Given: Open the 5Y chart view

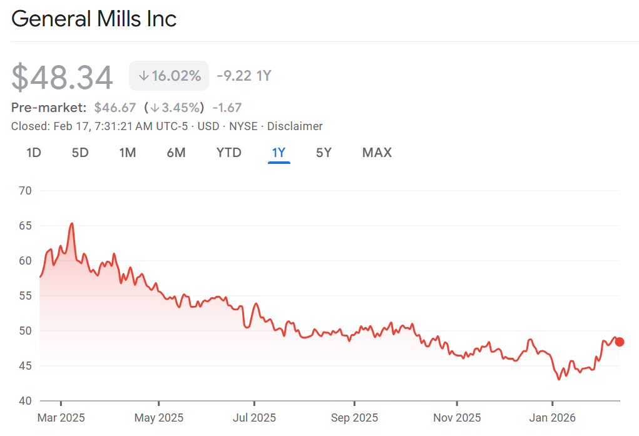Looking at the screenshot, I should click(324, 153).
